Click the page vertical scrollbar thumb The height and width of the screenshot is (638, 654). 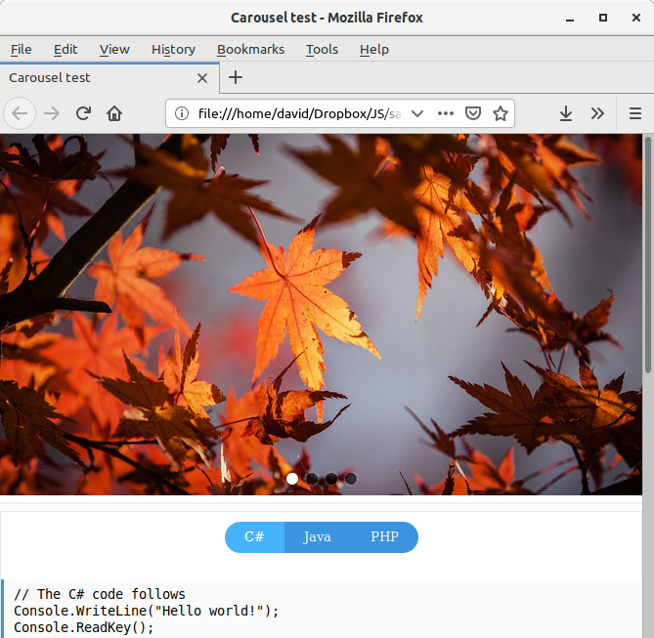(x=648, y=254)
